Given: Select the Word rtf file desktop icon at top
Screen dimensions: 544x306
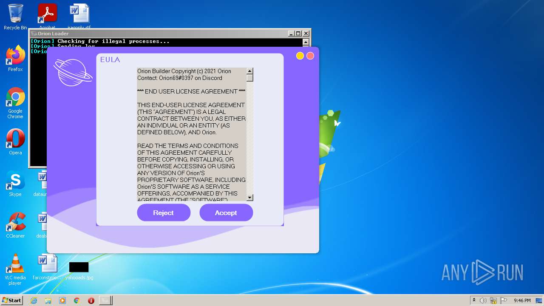Looking at the screenshot, I should pyautogui.click(x=79, y=16).
